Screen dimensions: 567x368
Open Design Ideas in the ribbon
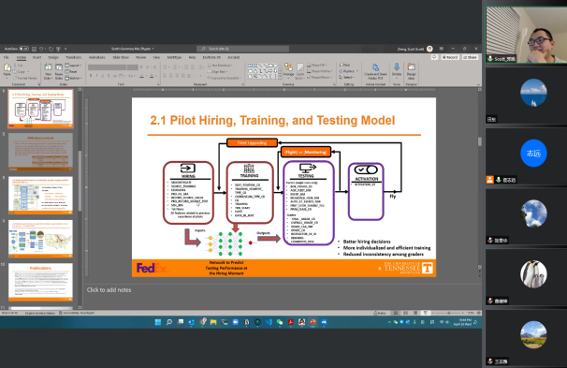click(x=411, y=70)
